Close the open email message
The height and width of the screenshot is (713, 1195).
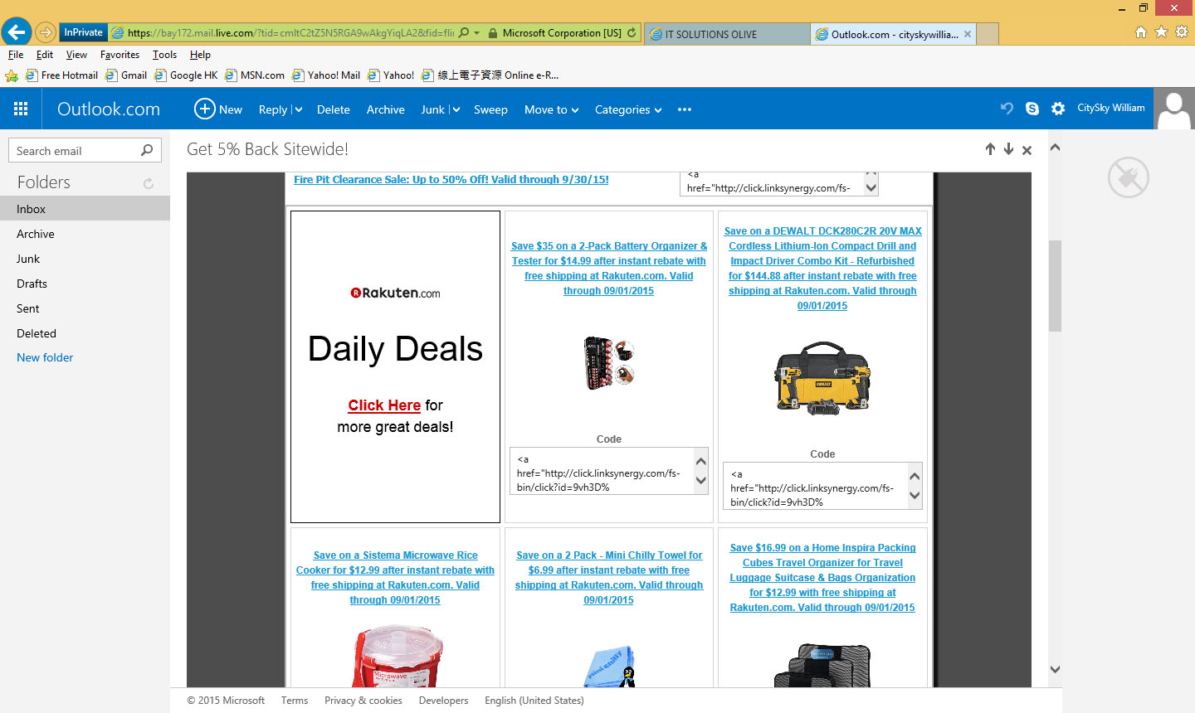point(1027,150)
